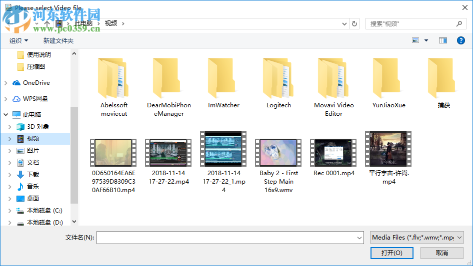Expand the 下载 tree node
473x266 pixels.
pos(10,175)
